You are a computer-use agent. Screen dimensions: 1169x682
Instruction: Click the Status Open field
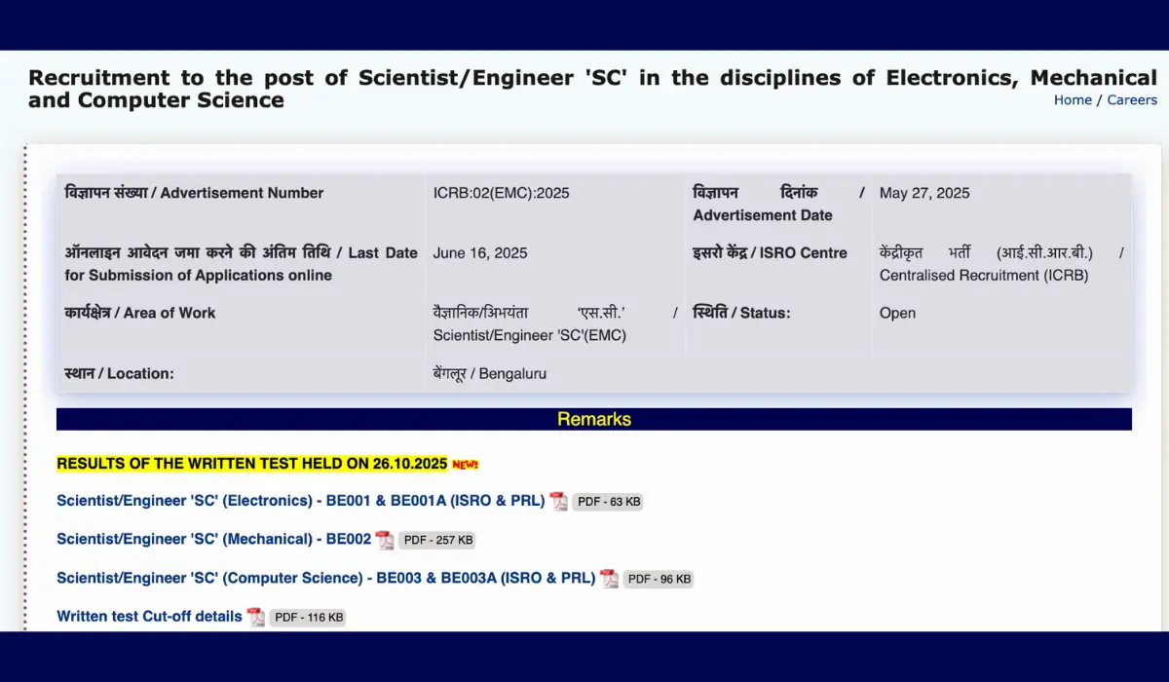pos(897,313)
